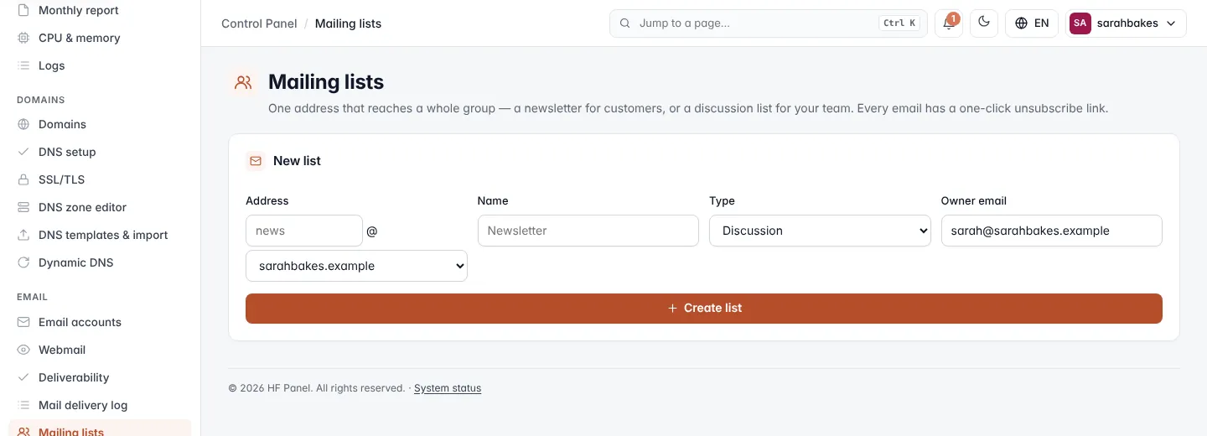Follow the System status link

(x=448, y=388)
